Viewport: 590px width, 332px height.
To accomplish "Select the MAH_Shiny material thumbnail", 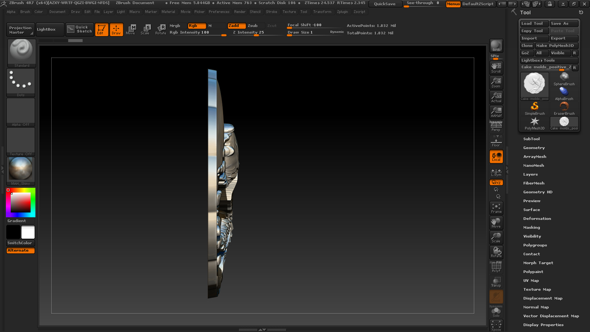I will click(x=21, y=171).
